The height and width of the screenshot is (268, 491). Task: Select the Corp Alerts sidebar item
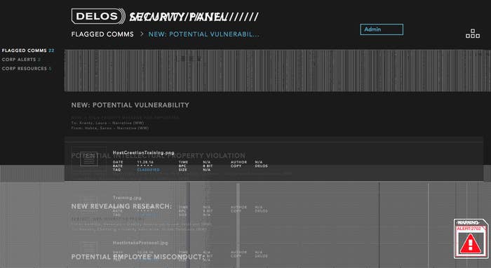pyautogui.click(x=21, y=60)
